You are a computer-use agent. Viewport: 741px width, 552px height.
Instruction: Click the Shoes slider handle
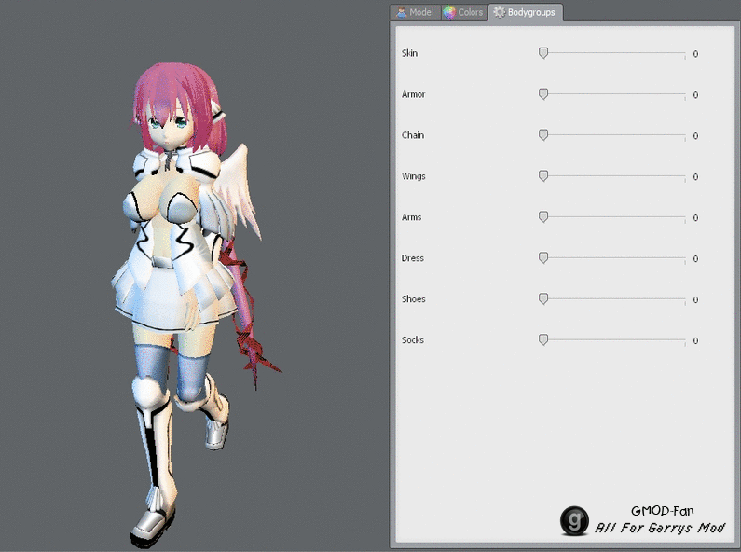pos(543,298)
